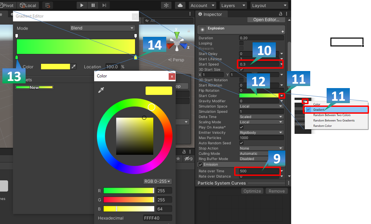
Task: Adjust the G channel slider
Action: point(129,200)
